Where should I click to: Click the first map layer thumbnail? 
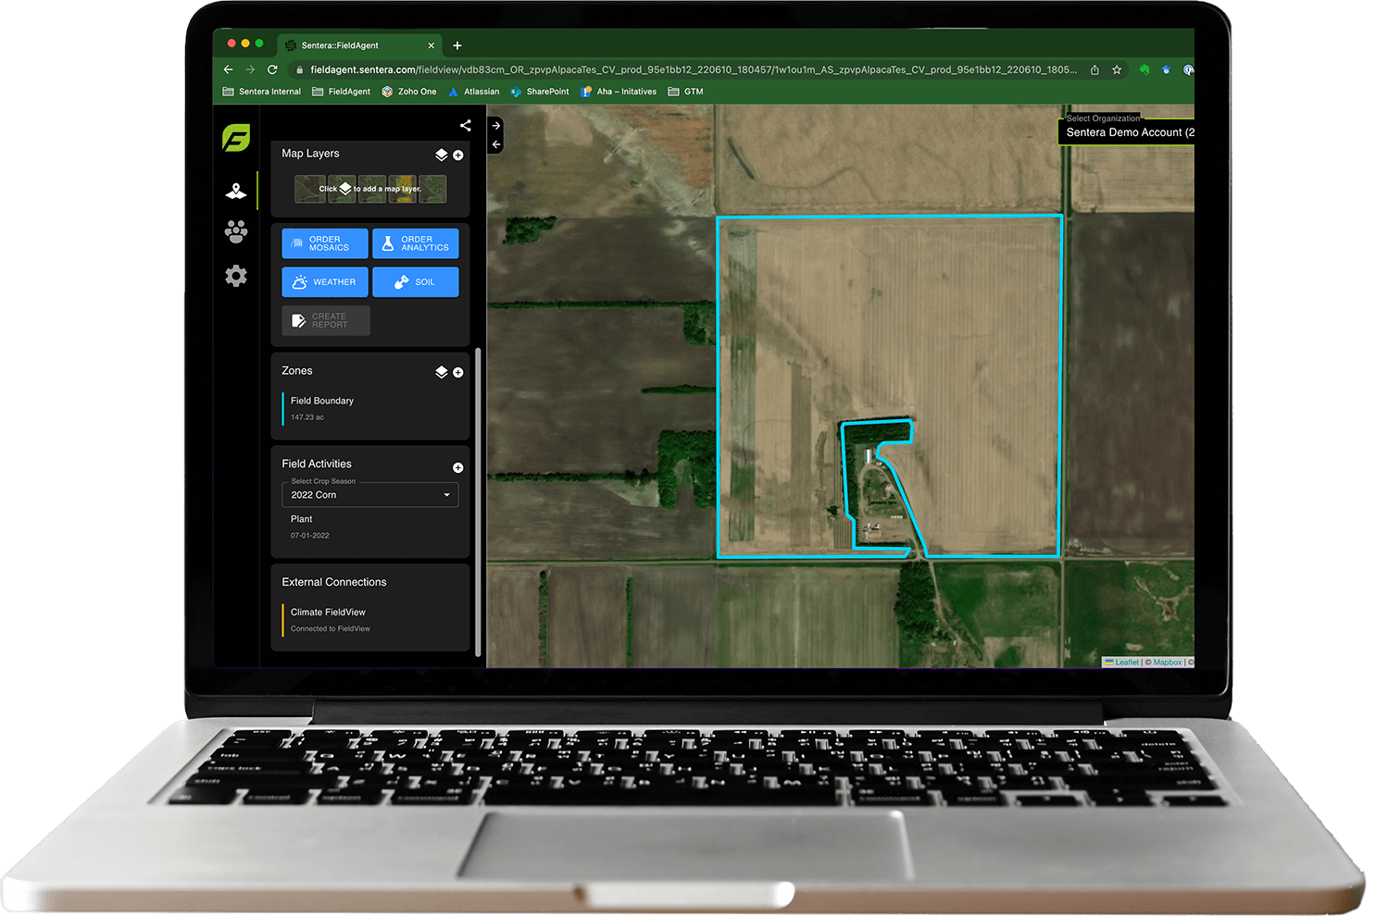[x=310, y=189]
